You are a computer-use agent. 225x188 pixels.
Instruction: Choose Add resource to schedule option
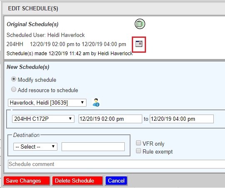14,90
